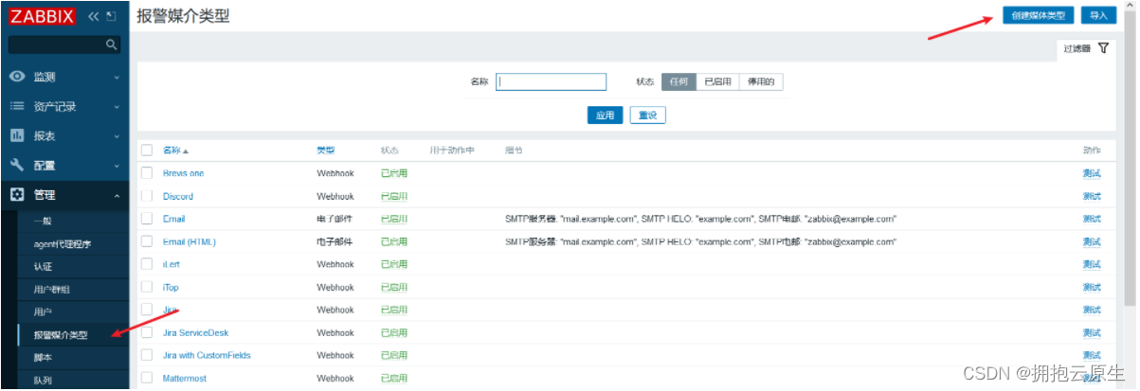The image size is (1140, 391).
Task: Check the Email (HTML) row checkbox
Action: coord(146,241)
